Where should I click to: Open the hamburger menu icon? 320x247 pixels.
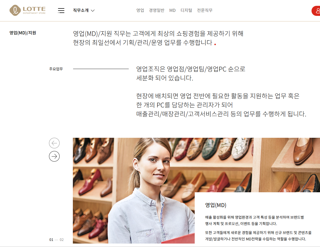point(61,11)
